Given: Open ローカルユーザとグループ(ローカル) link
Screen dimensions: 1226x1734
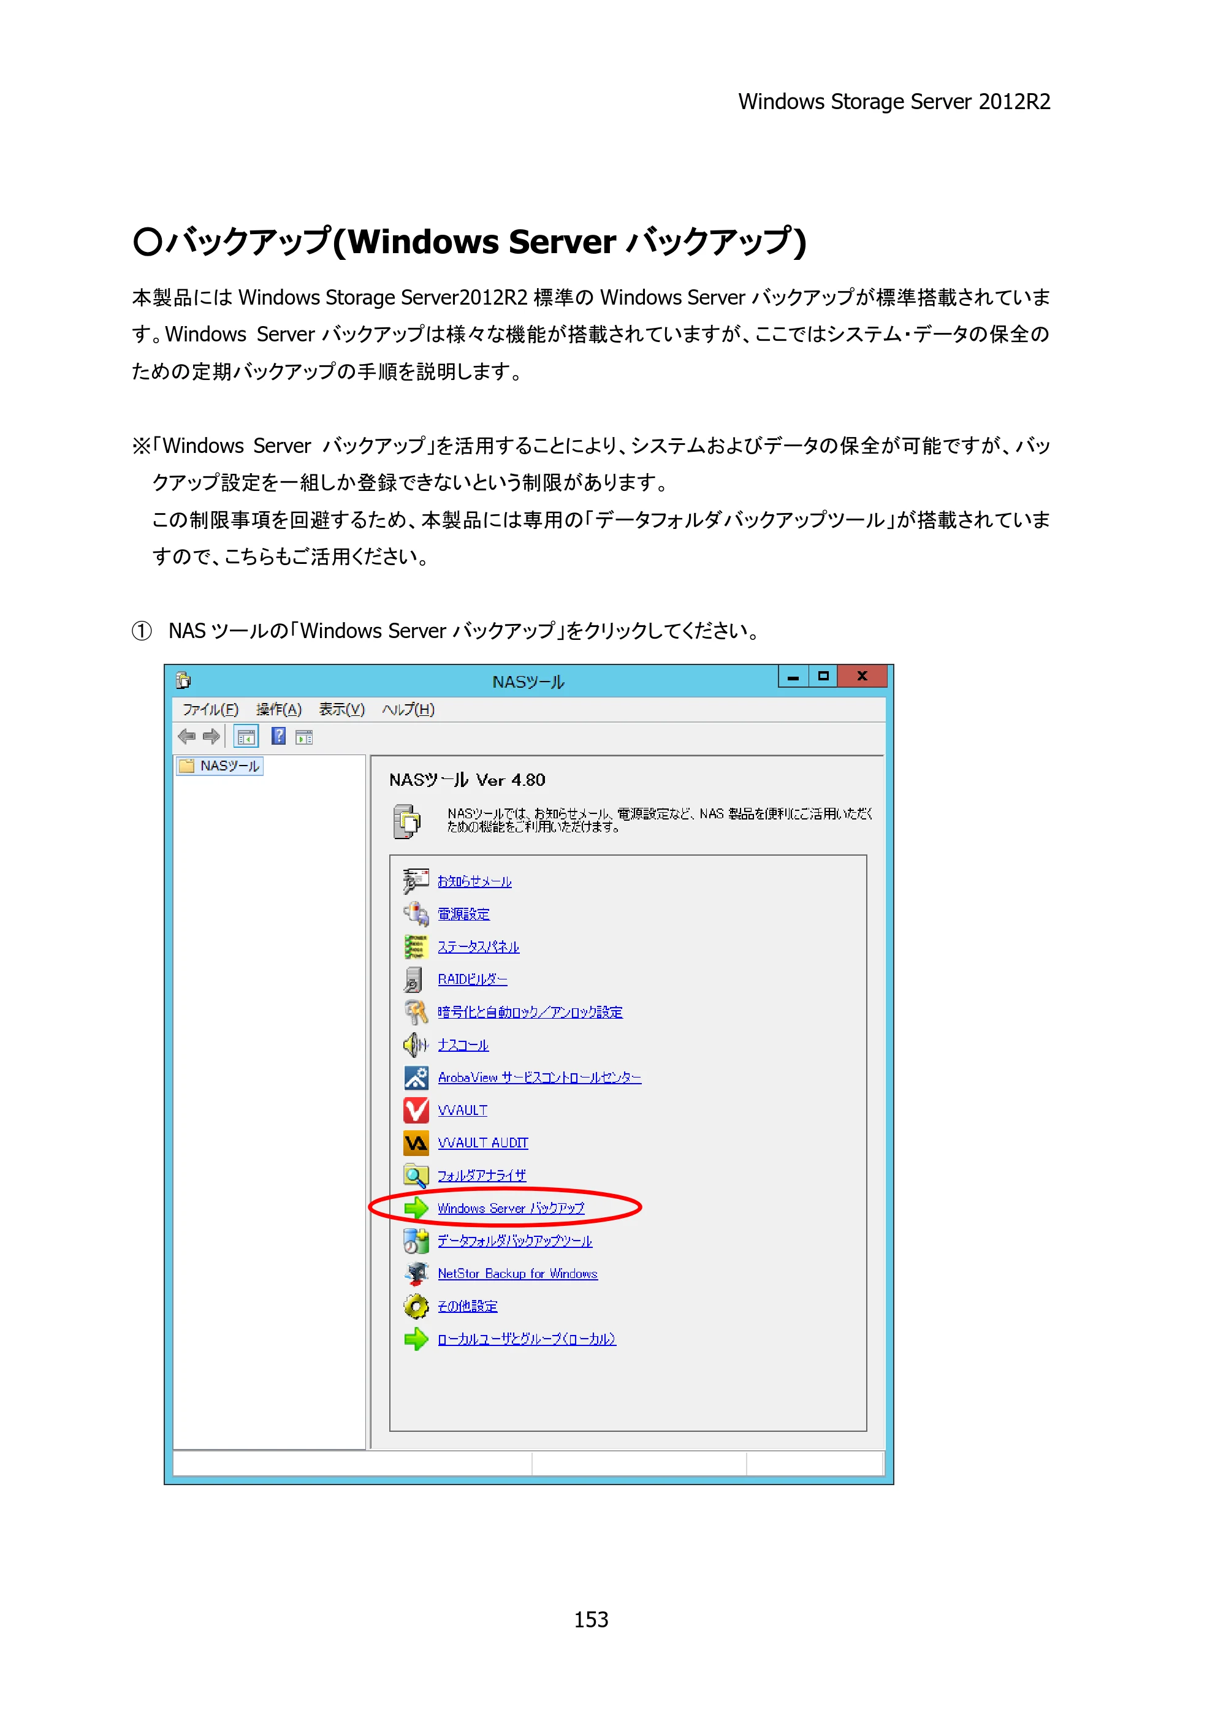Looking at the screenshot, I should (x=527, y=1339).
